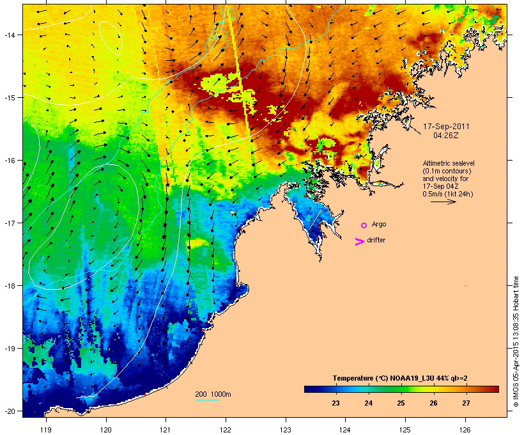Click the longitude axis label 124
This screenshot has height=435, width=524.
pyautogui.click(x=345, y=430)
